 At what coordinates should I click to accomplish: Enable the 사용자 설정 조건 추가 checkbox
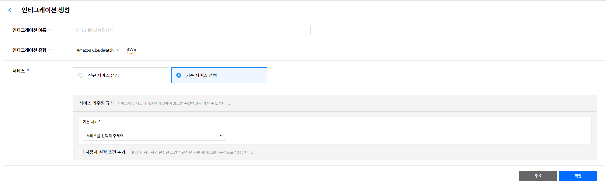pos(81,152)
